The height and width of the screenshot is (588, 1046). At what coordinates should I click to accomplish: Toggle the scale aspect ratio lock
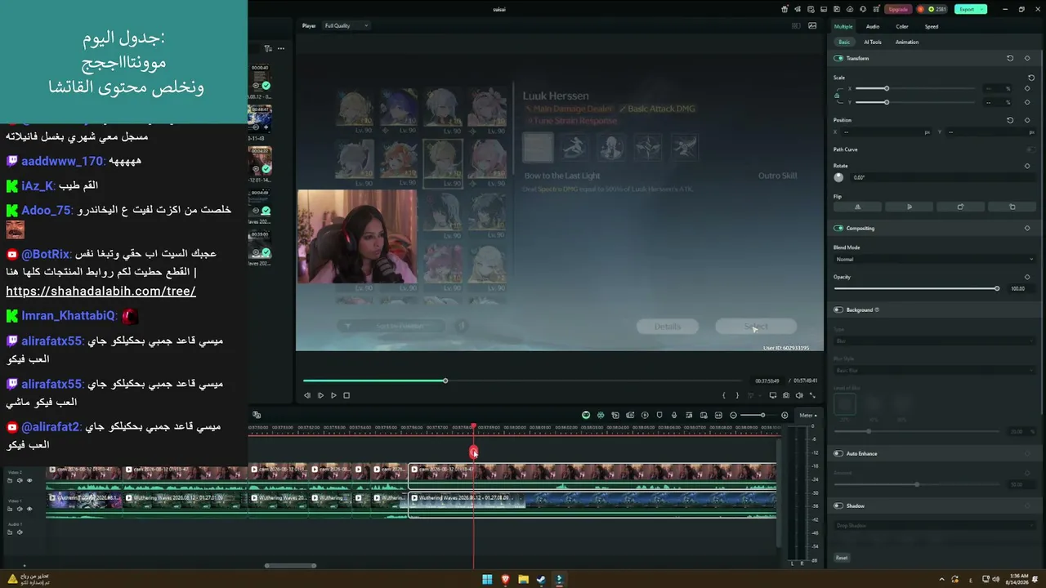(x=836, y=96)
